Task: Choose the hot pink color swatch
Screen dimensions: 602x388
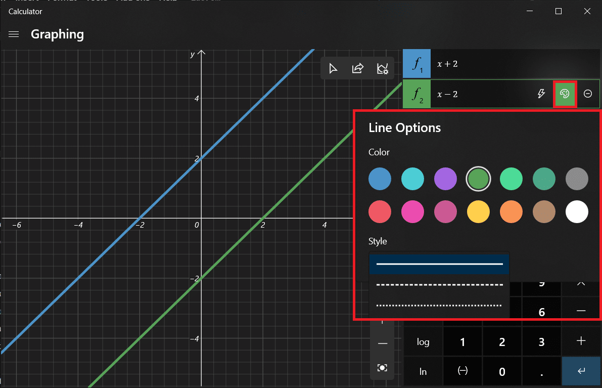Action: (413, 211)
